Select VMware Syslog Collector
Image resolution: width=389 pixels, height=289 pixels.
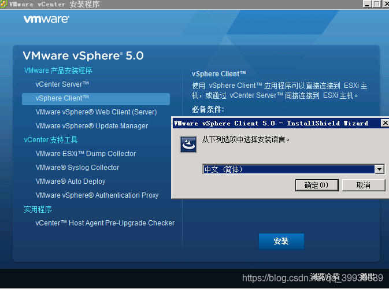tap(77, 168)
